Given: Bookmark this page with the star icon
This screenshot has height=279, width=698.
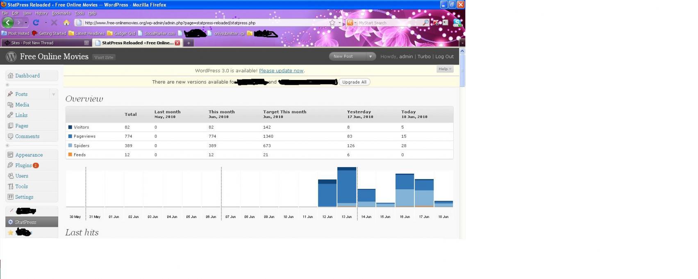Looking at the screenshot, I should coord(332,23).
